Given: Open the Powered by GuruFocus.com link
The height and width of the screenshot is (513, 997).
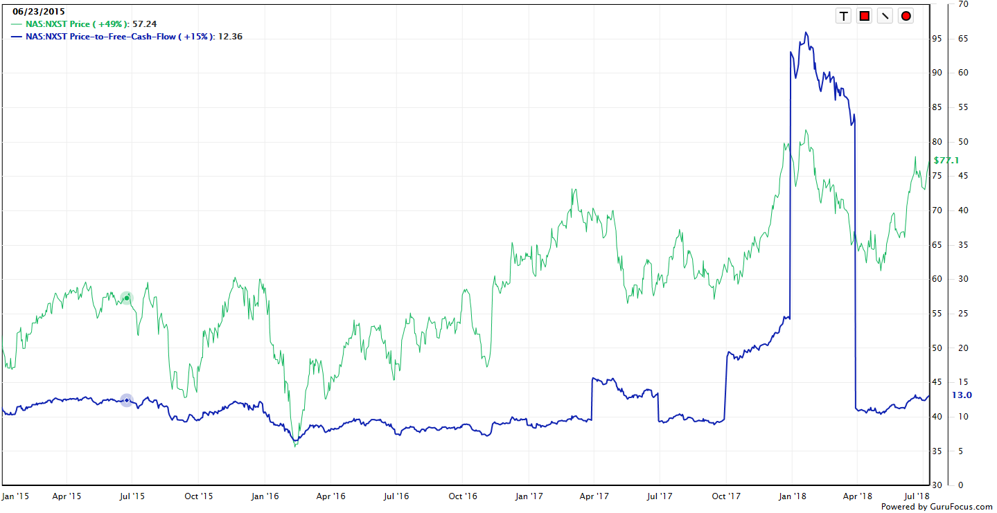Looking at the screenshot, I should [936, 507].
